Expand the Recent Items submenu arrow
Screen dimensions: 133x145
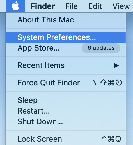(x=116, y=65)
